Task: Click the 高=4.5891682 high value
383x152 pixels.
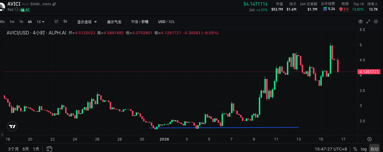Action: [111, 33]
